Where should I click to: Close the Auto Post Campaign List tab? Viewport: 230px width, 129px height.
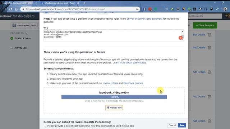36,3
